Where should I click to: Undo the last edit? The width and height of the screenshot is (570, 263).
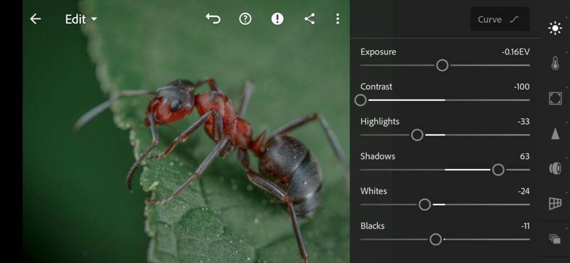click(x=213, y=19)
